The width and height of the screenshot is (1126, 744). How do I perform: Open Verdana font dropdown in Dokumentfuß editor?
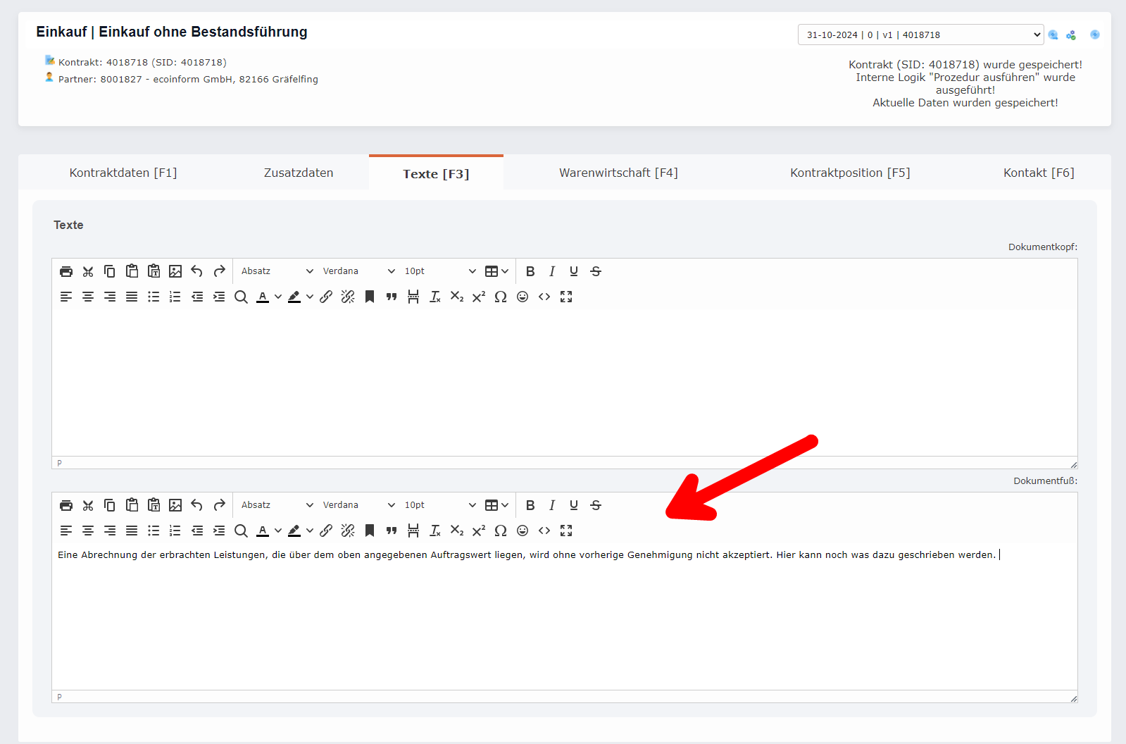coord(358,505)
